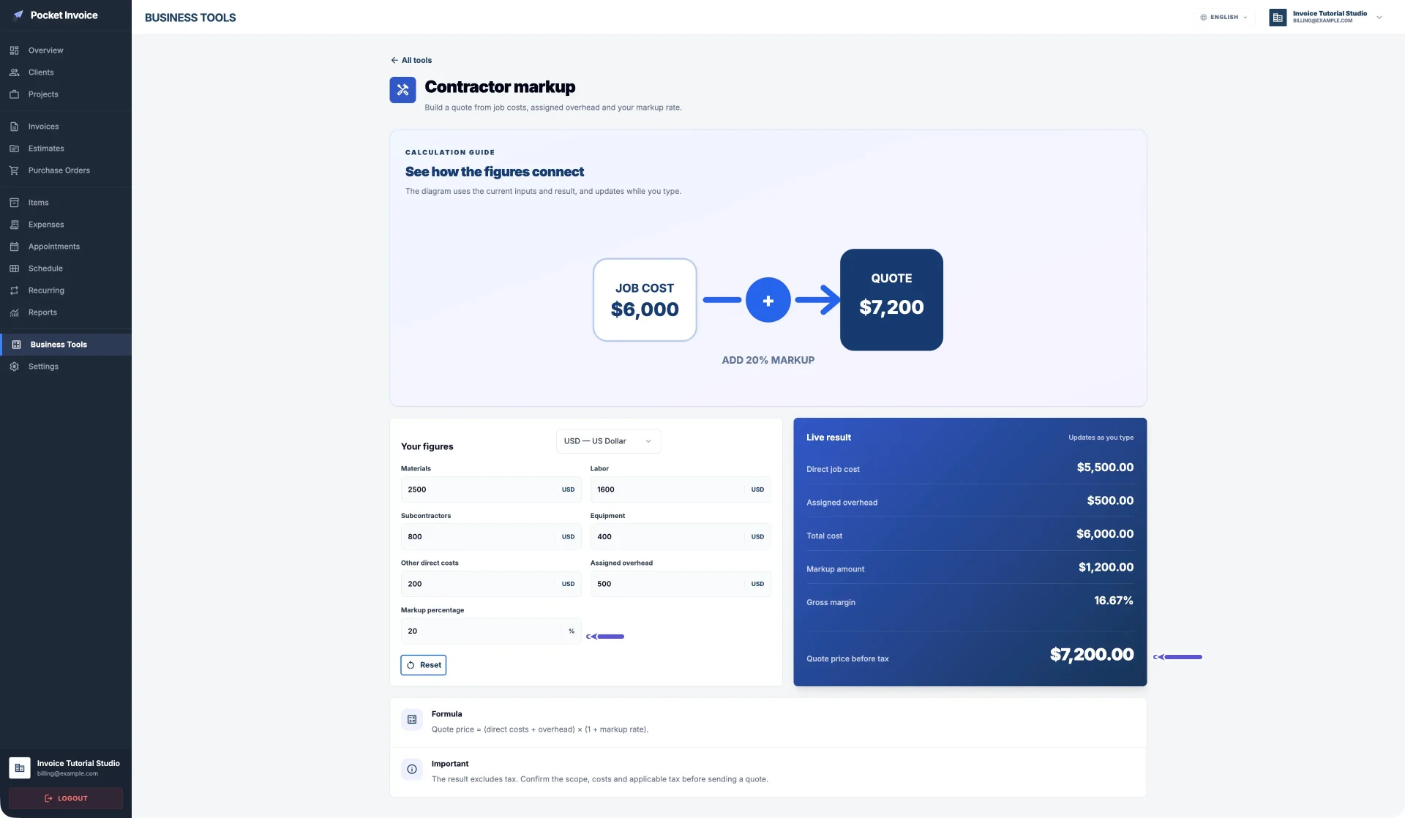The image size is (1405, 818).
Task: Open the Reports menu item
Action: [66, 312]
